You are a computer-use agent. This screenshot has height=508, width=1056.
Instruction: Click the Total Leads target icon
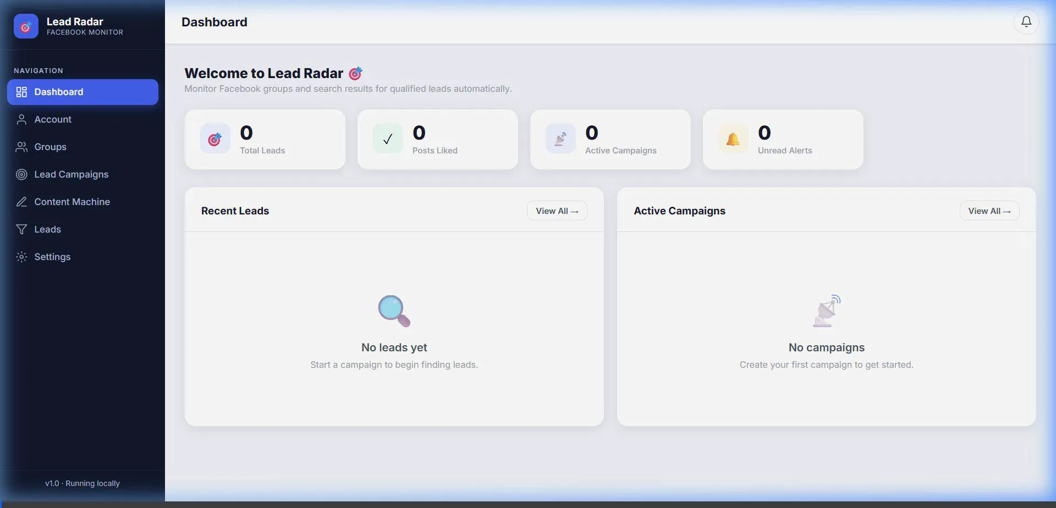215,139
